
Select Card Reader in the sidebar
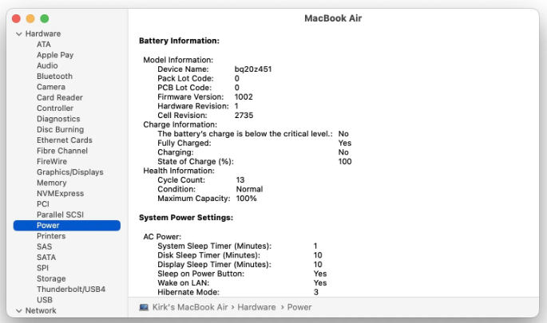click(x=60, y=97)
